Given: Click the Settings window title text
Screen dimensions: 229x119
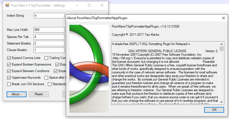Looking at the screenshot, I should coord(38,5).
